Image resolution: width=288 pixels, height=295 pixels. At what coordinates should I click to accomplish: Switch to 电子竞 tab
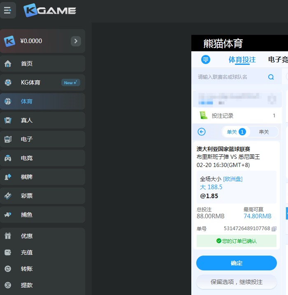[278, 59]
